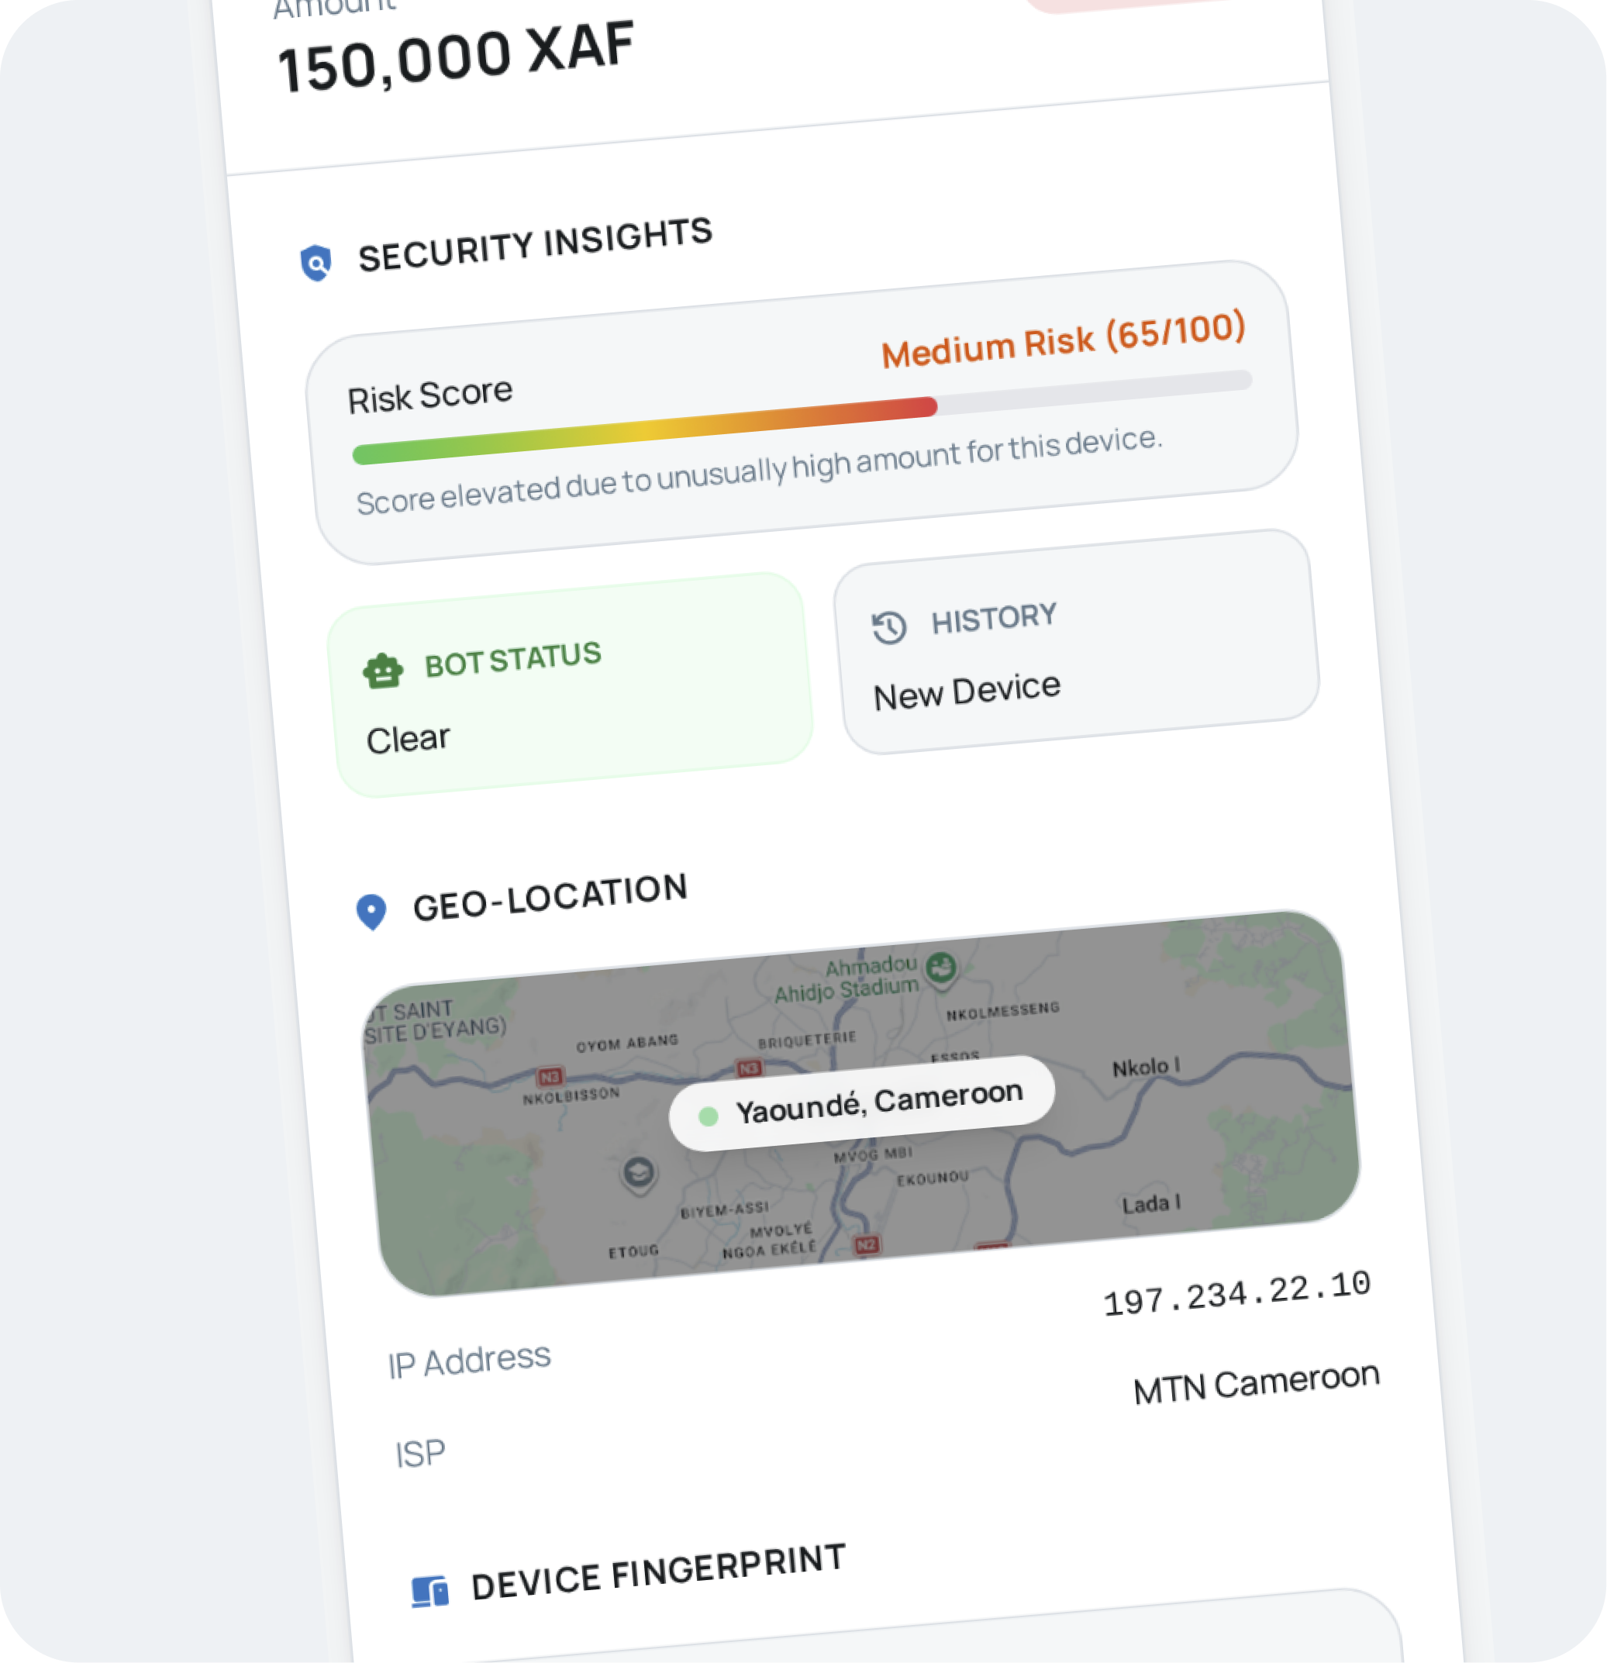
Task: Click the Security Insights shield icon
Action: click(x=316, y=263)
